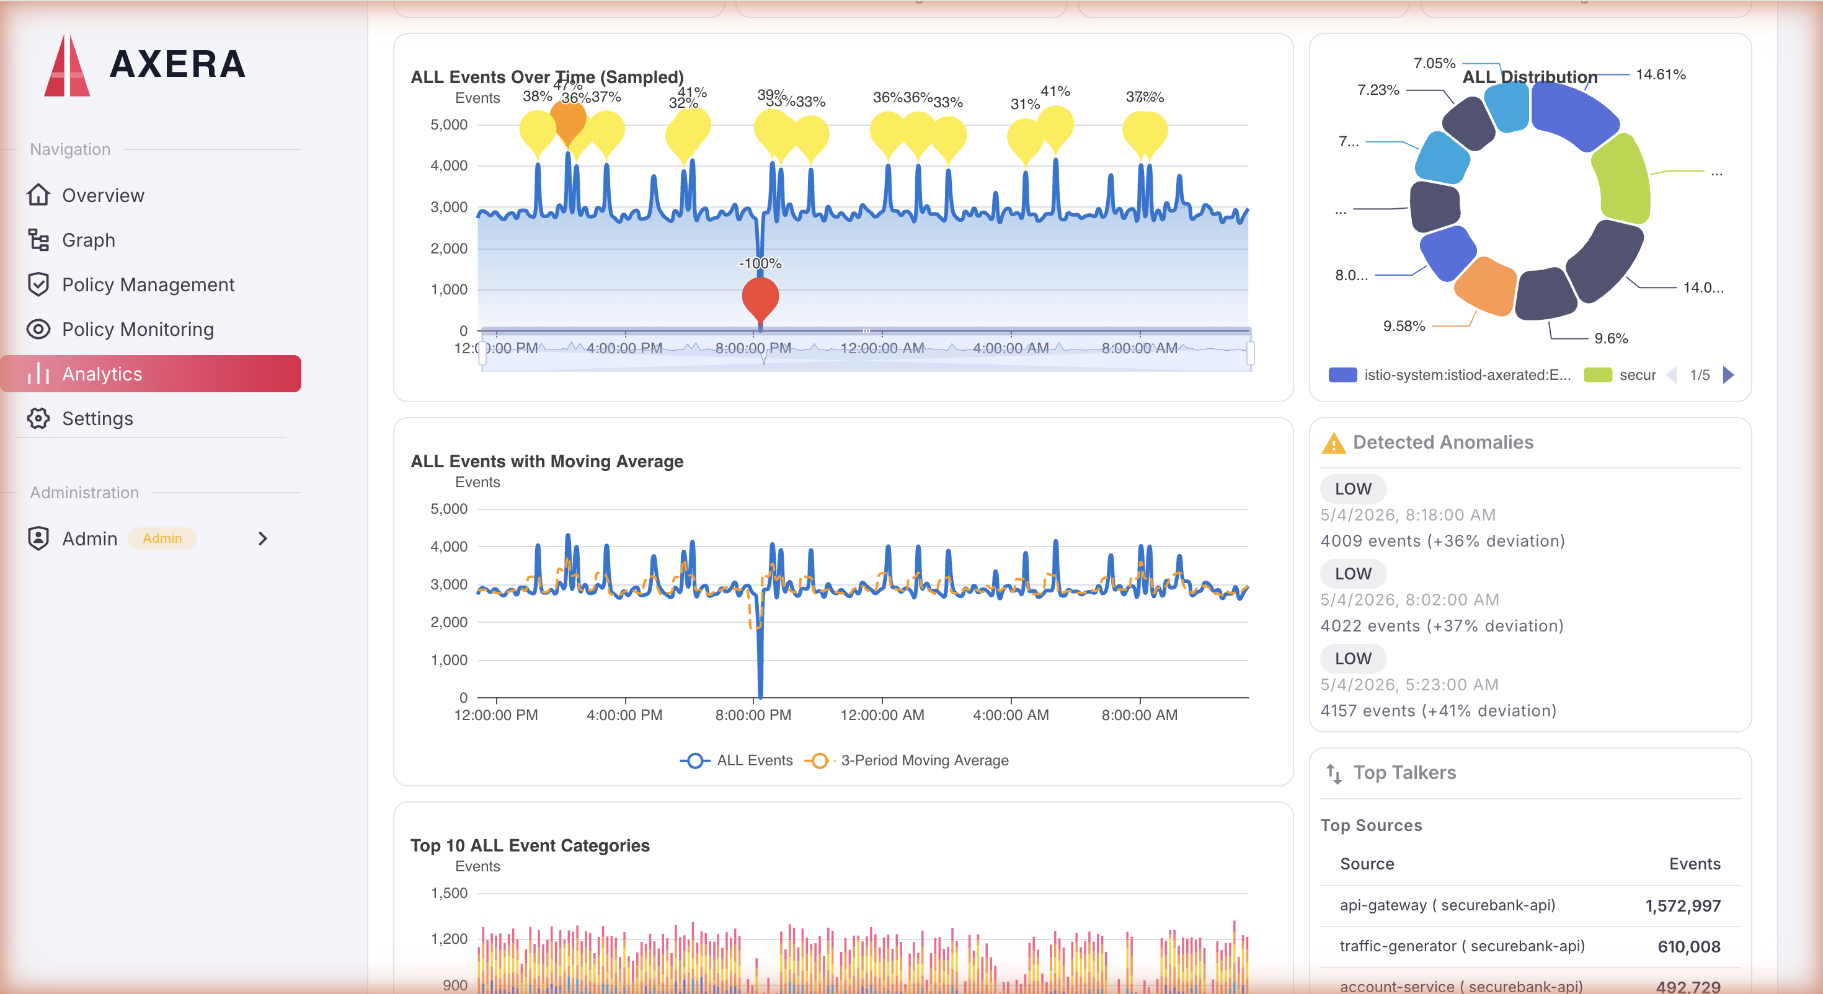Click the 'Navigation' sidebar section heading

[70, 149]
